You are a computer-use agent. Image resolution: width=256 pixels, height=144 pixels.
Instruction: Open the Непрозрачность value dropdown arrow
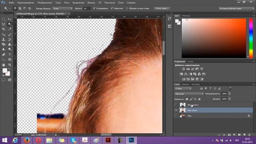229,94
